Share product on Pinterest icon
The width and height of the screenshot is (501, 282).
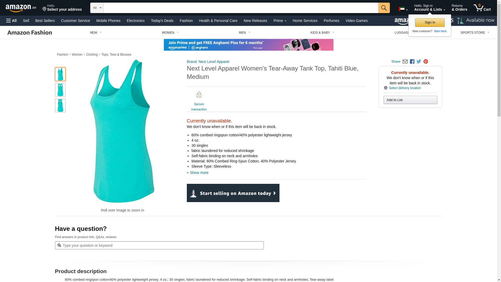point(426,62)
